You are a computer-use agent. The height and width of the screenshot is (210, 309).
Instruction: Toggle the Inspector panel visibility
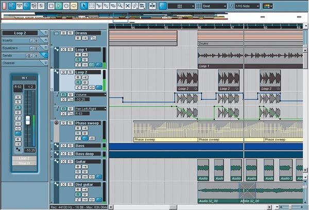coord(12,6)
